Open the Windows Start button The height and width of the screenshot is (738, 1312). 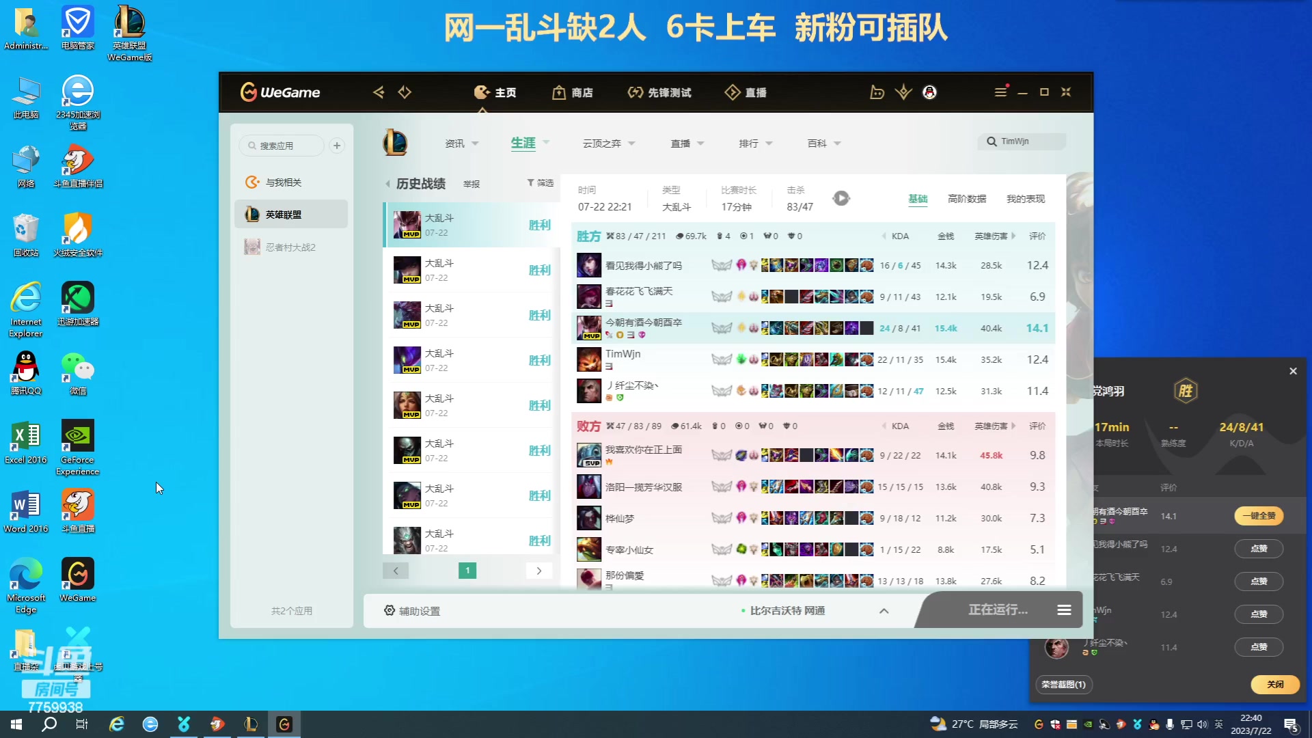point(16,724)
